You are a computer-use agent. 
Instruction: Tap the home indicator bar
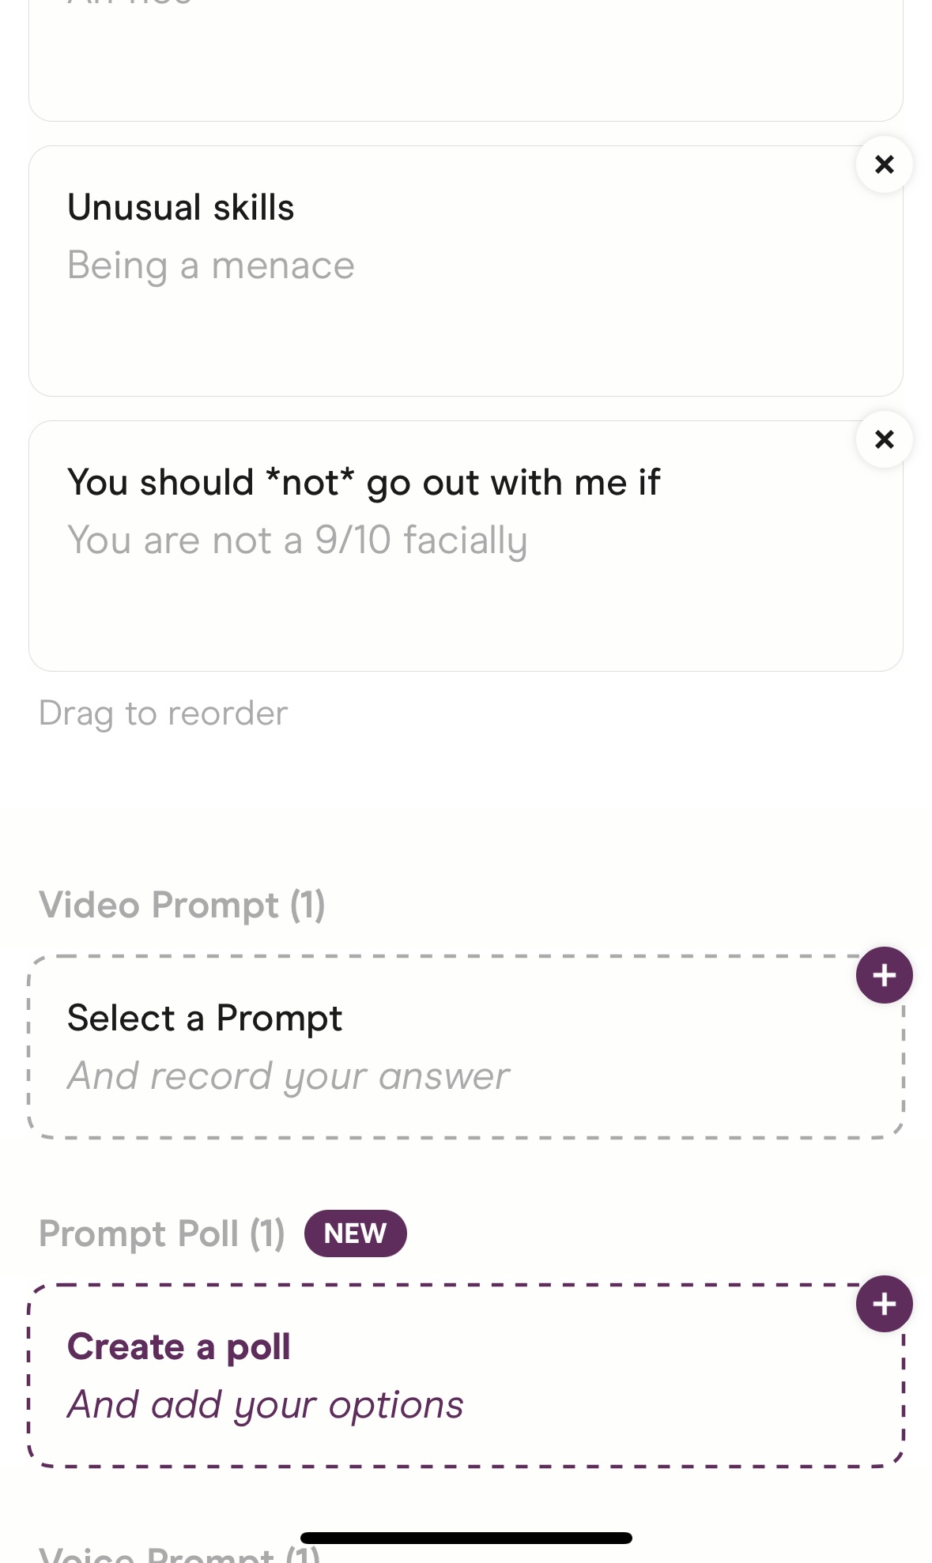[x=466, y=1538]
